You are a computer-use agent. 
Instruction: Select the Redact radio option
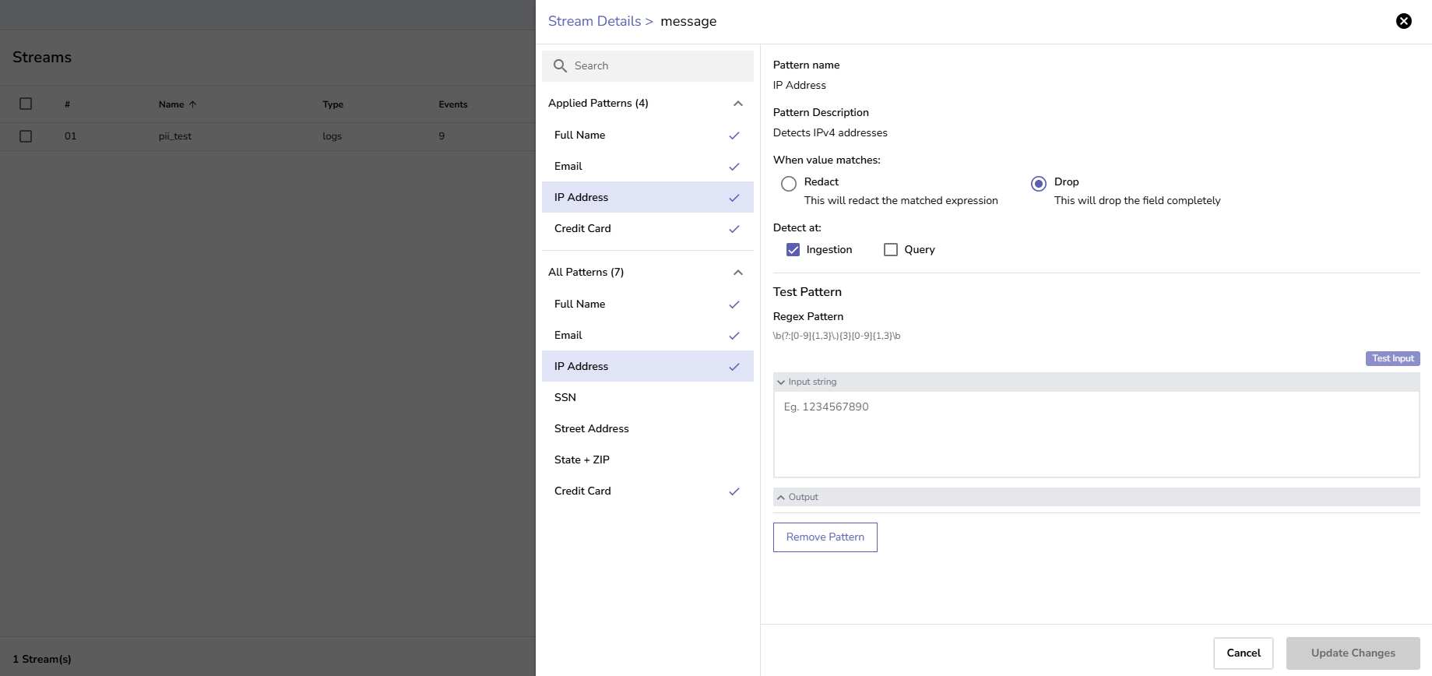tap(789, 184)
